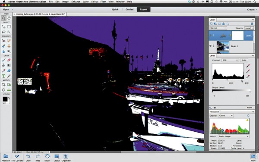
Task: Open the Histogram panel options menu
Action: coord(253,112)
